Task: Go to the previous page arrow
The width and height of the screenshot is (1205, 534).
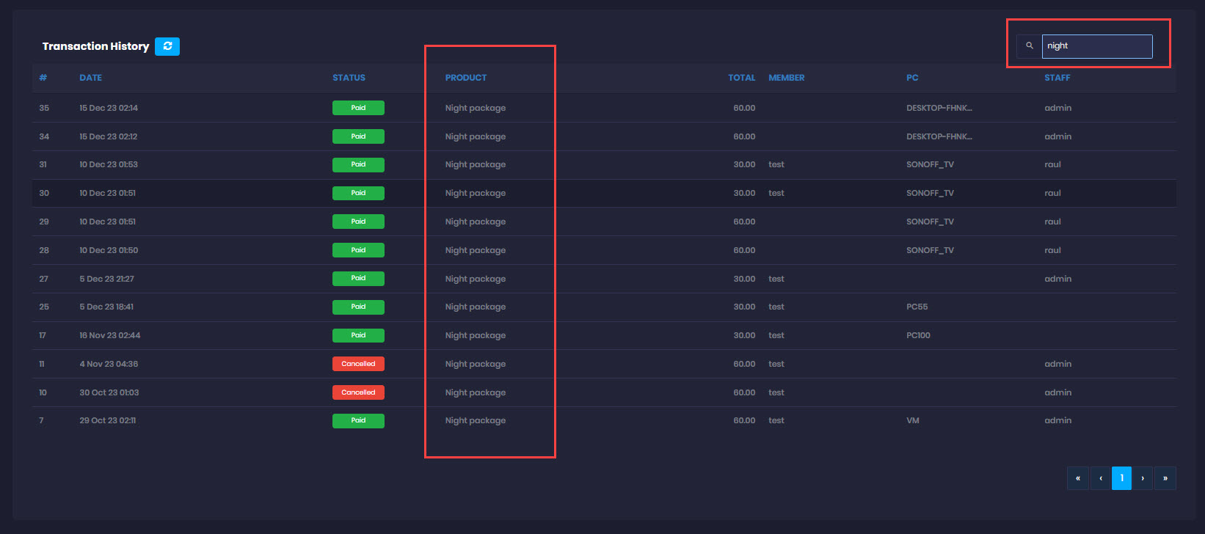Action: [1100, 478]
